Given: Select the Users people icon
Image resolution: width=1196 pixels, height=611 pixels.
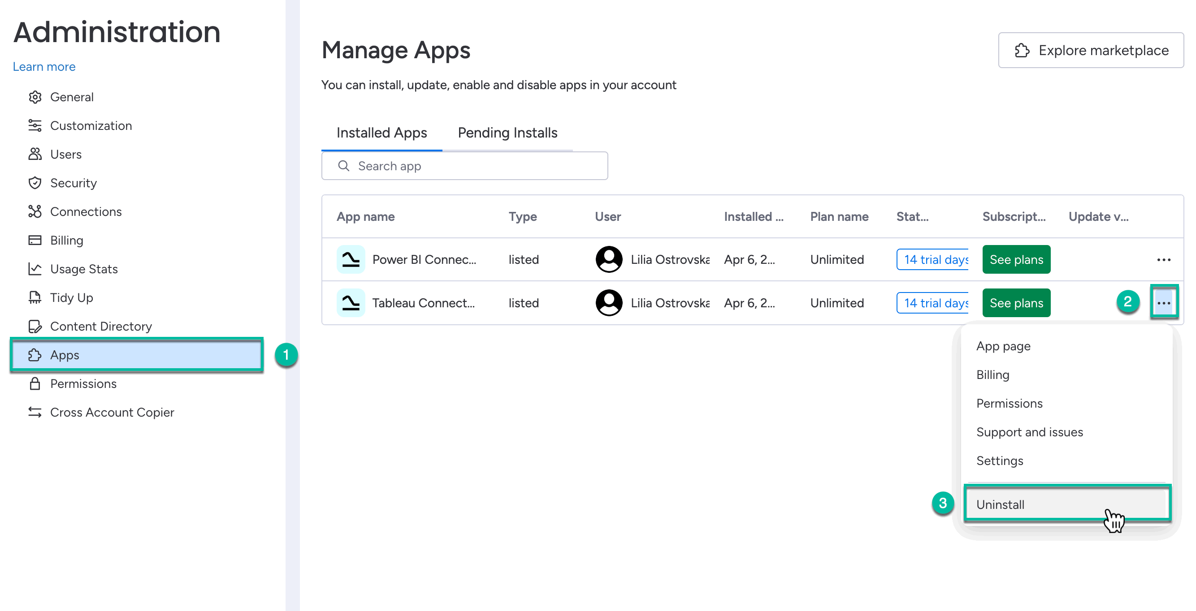Looking at the screenshot, I should click(x=35, y=154).
